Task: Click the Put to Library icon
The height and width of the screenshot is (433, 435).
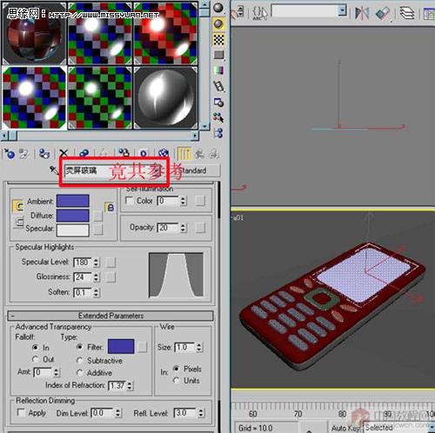Action: tap(124, 153)
